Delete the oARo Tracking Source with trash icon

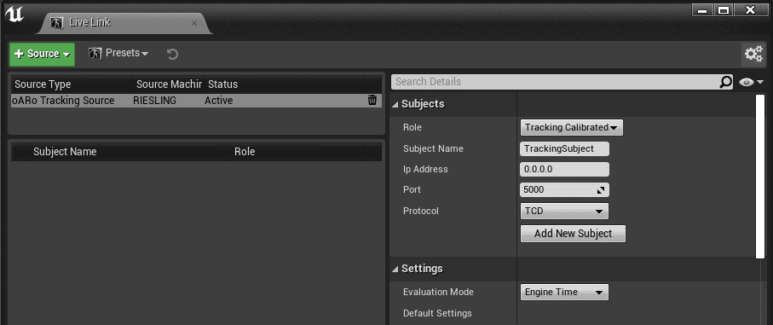[372, 100]
